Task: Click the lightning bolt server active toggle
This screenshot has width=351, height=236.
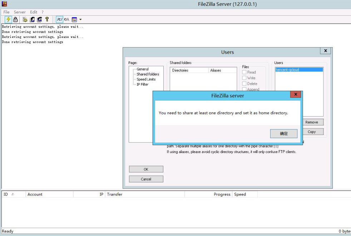Action: pos(8,19)
